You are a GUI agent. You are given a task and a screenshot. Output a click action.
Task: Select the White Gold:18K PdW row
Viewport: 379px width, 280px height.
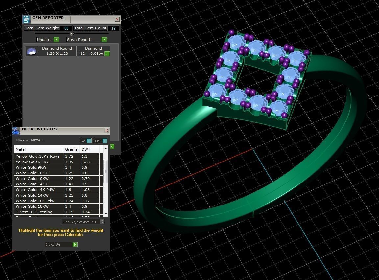(58, 201)
